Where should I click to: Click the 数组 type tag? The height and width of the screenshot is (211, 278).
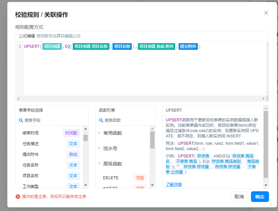[73, 154]
